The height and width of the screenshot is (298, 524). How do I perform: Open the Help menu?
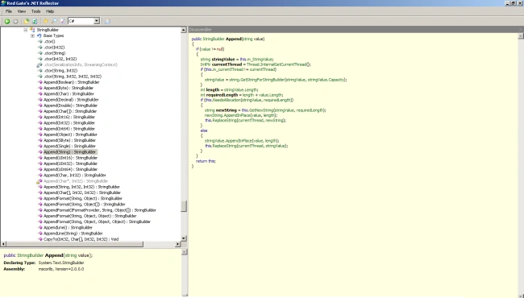pos(50,11)
